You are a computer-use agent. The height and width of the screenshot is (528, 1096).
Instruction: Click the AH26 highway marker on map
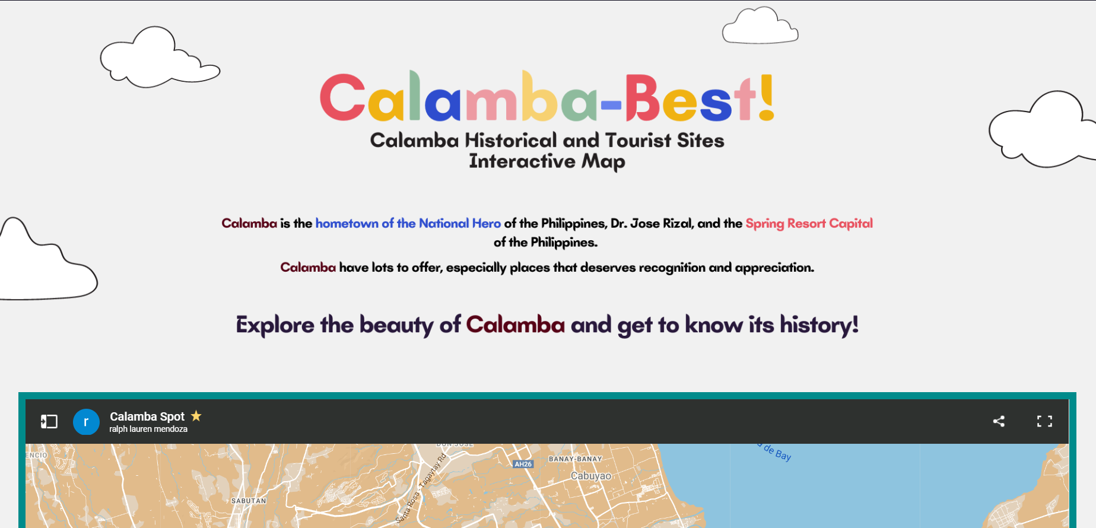pyautogui.click(x=523, y=464)
